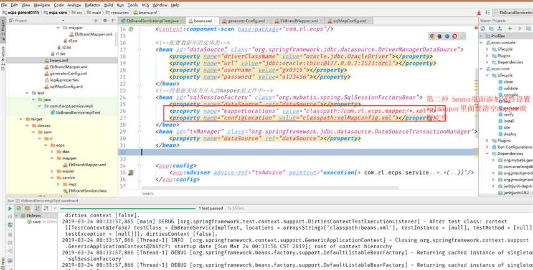This screenshot has width=533, height=270.
Task: Toggle show passed tests green icon
Action: tap(19, 208)
